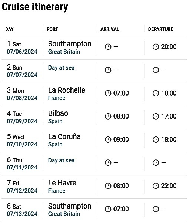Click the departure clock icon on day 6 Thursday
189x223 pixels.
pyautogui.click(x=156, y=163)
